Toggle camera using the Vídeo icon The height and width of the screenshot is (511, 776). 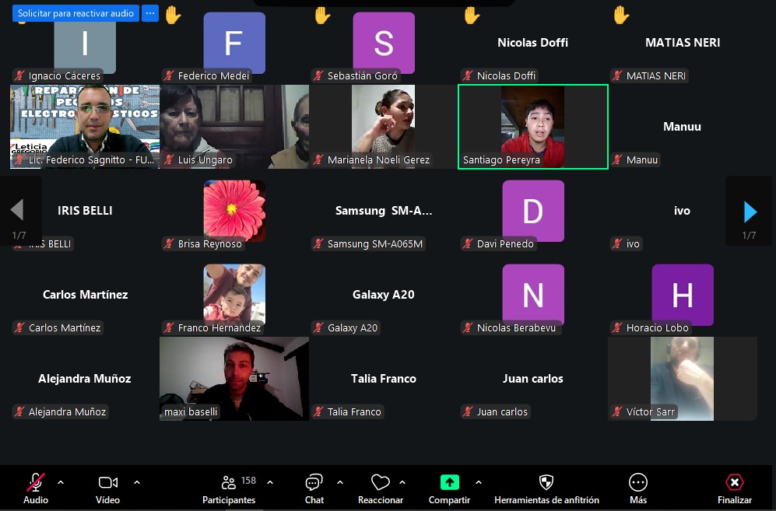(107, 483)
